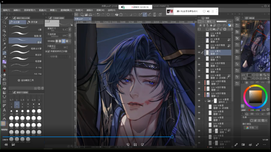Click the video player volume speaker icon

6,145
